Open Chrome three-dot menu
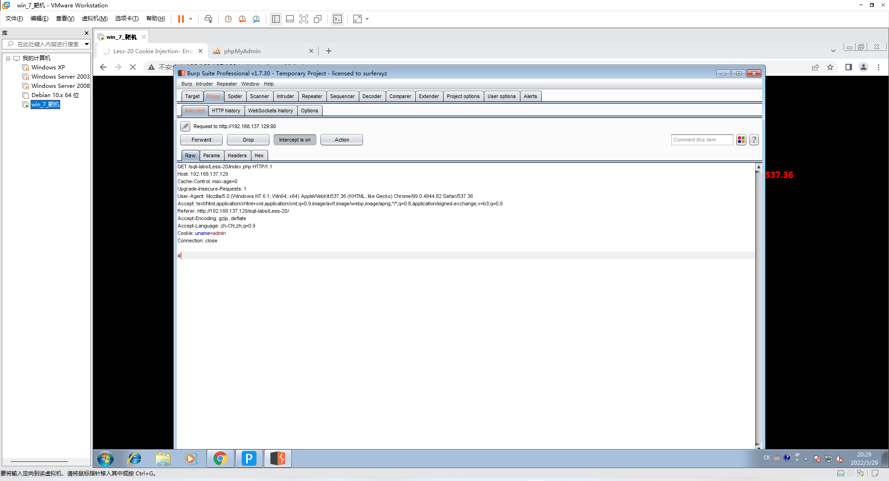The height and width of the screenshot is (481, 889). click(878, 67)
